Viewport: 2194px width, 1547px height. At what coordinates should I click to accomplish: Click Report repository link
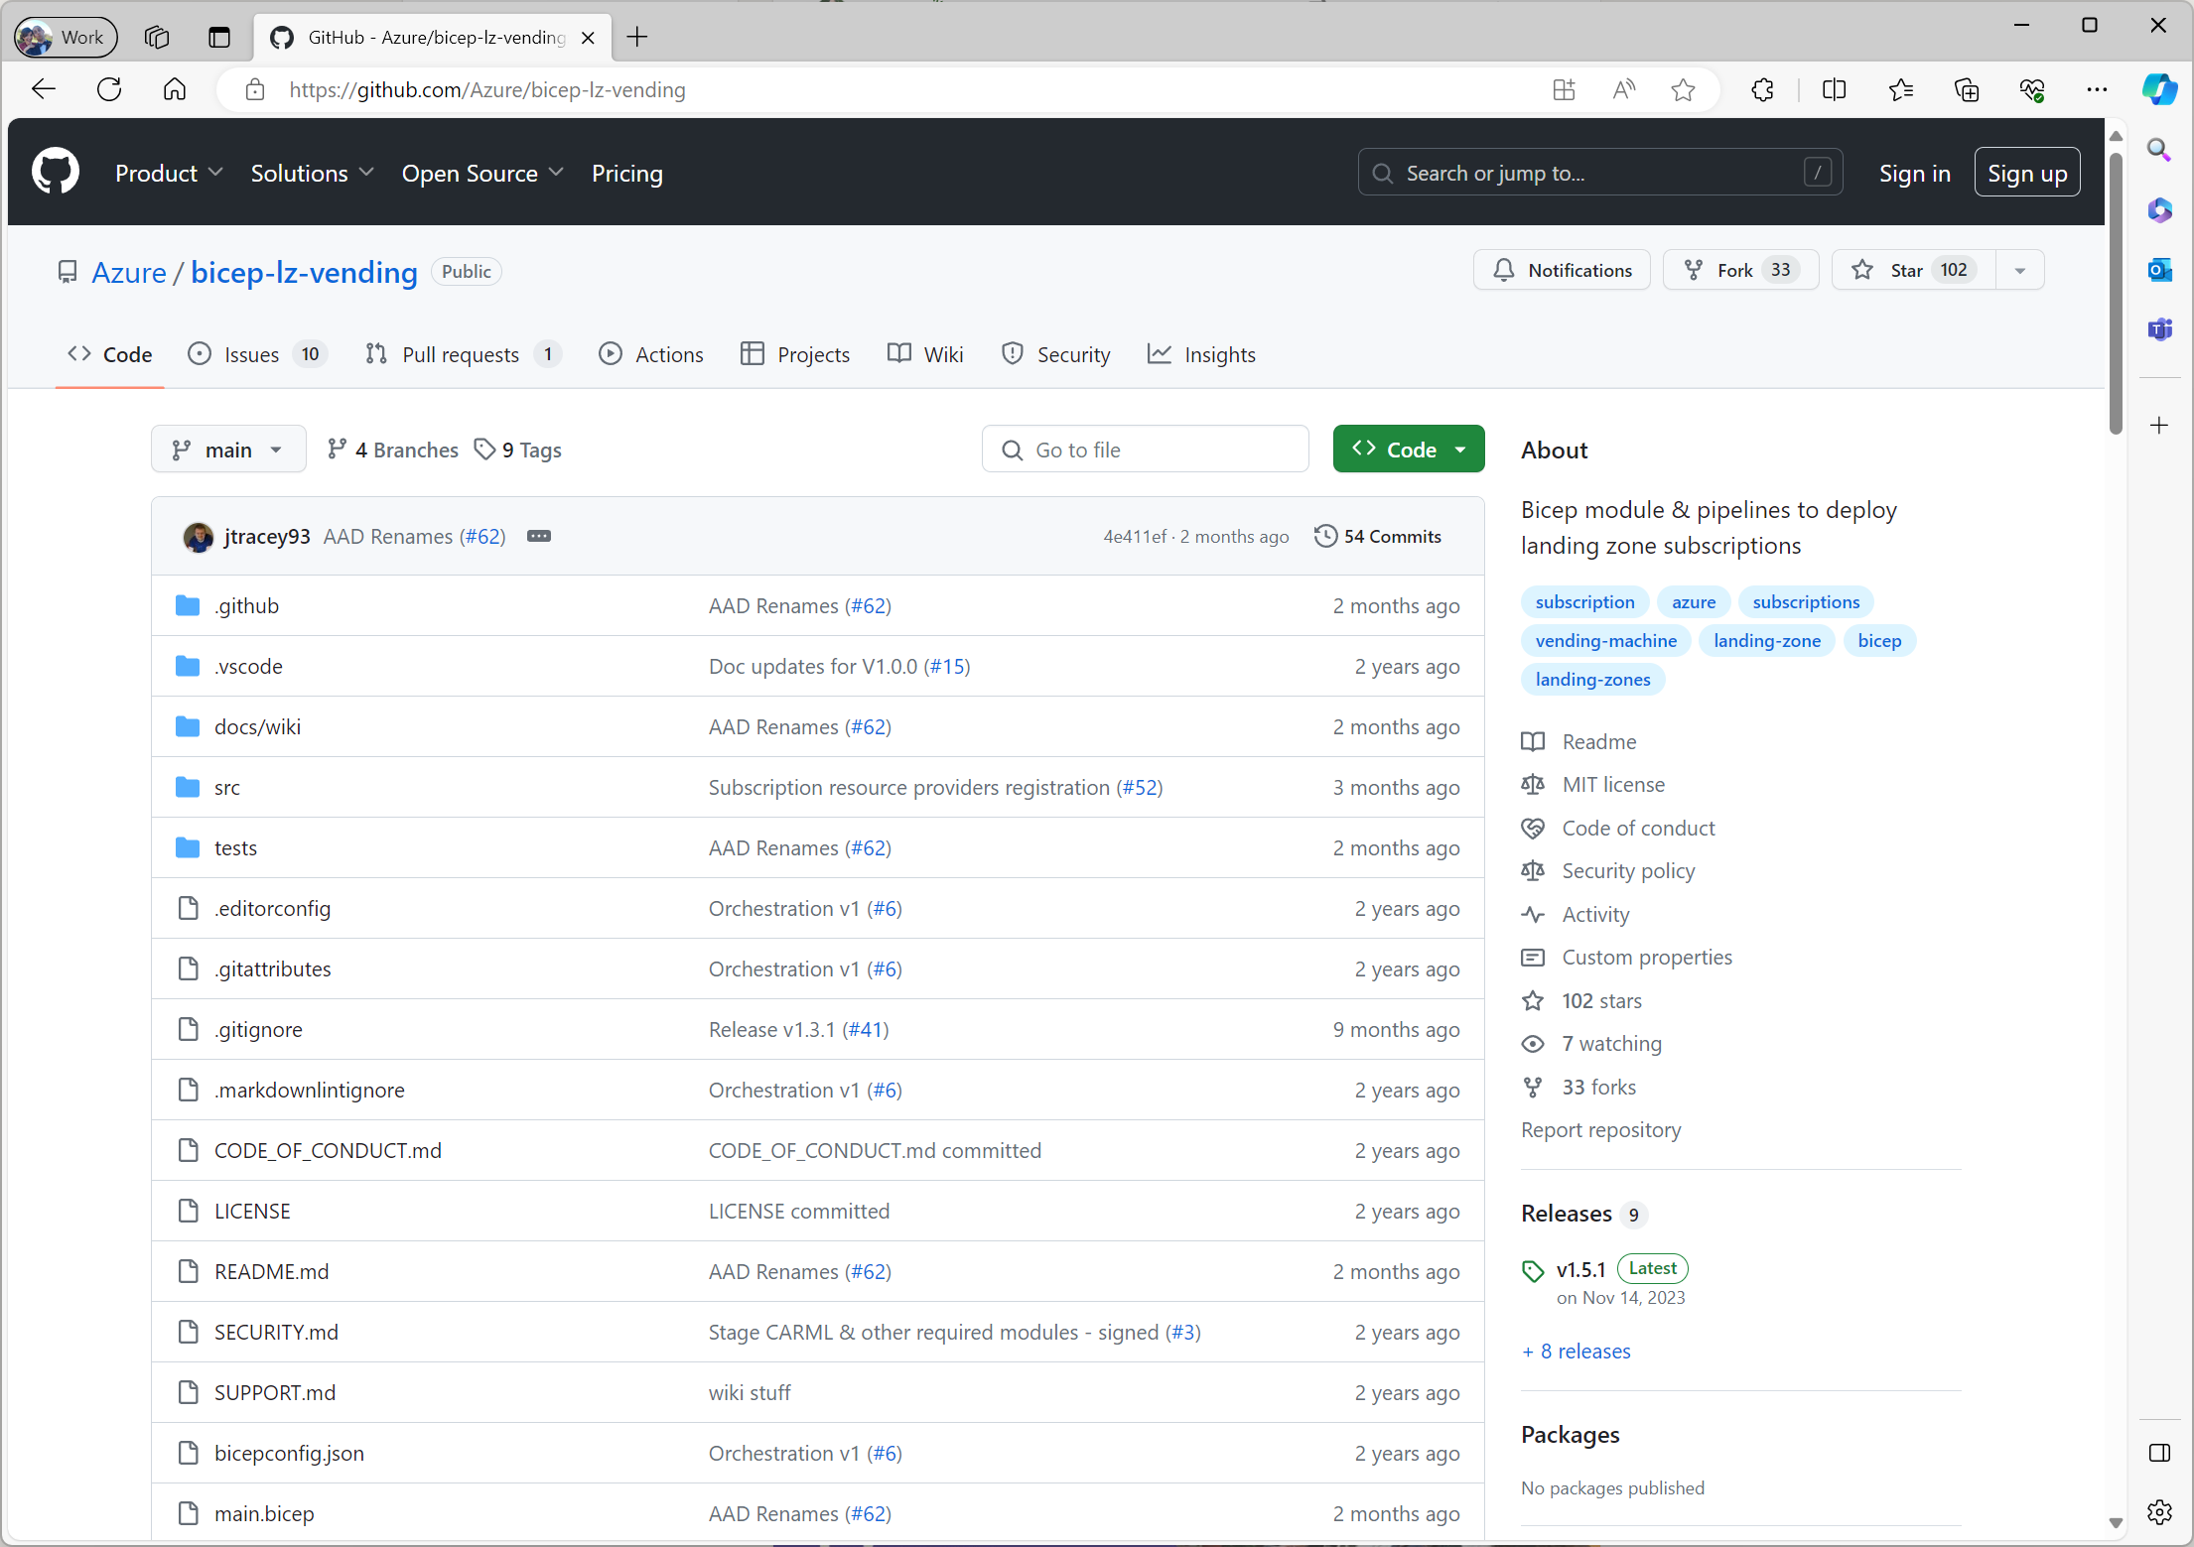click(1600, 1129)
